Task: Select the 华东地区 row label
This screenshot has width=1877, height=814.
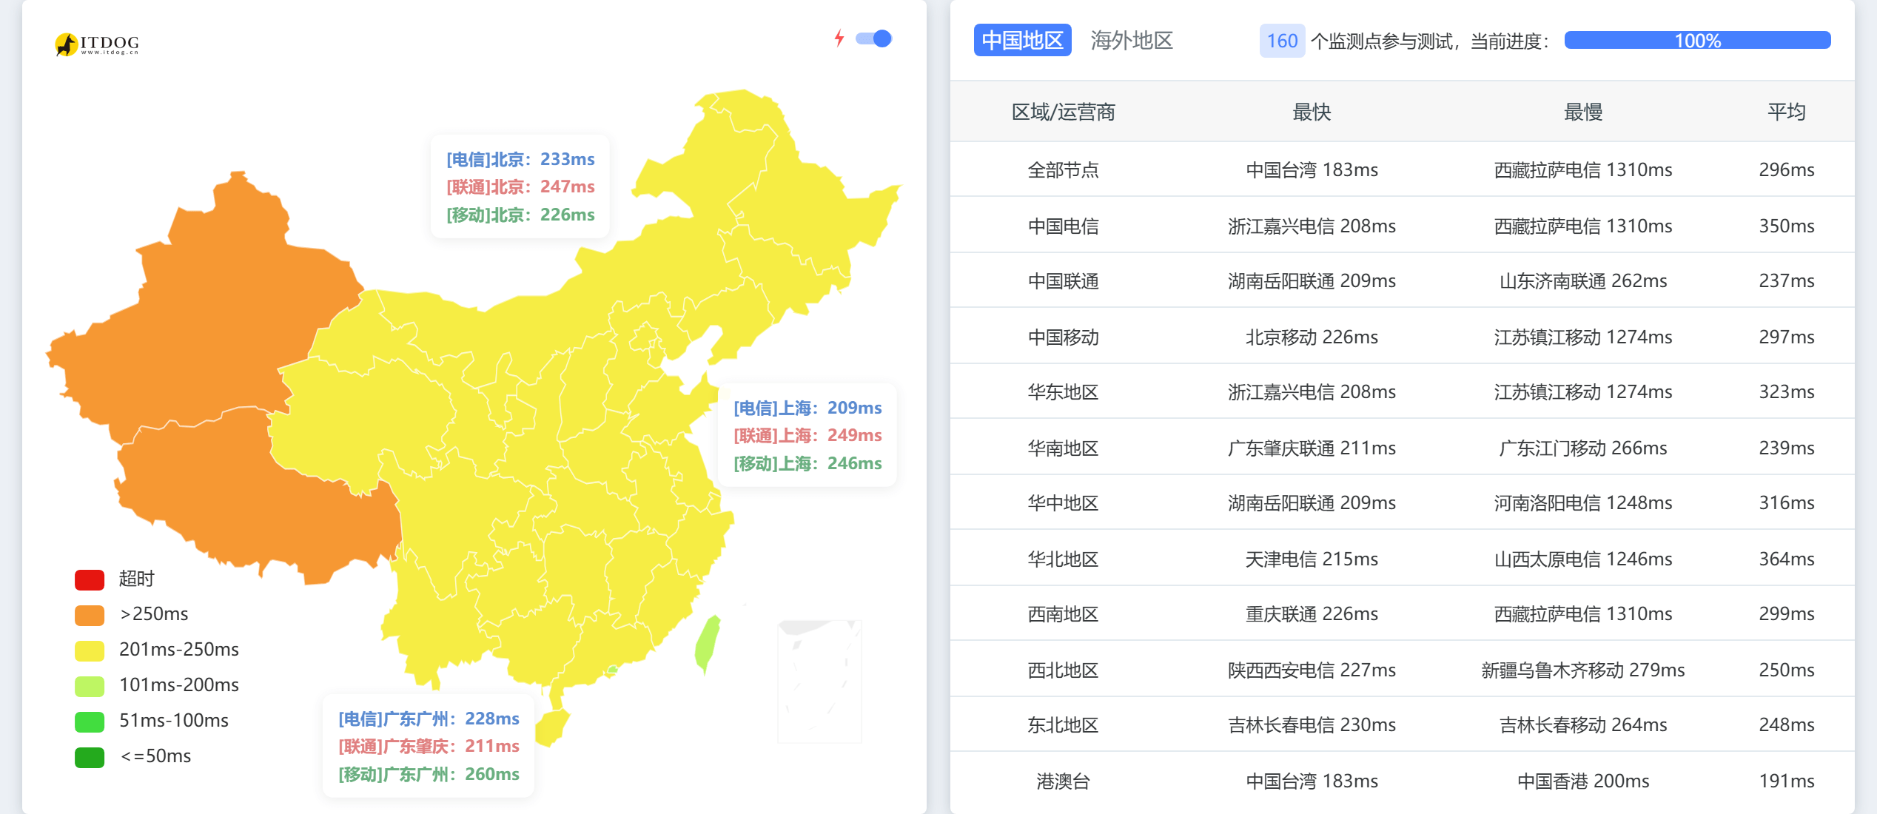Action: click(1063, 391)
